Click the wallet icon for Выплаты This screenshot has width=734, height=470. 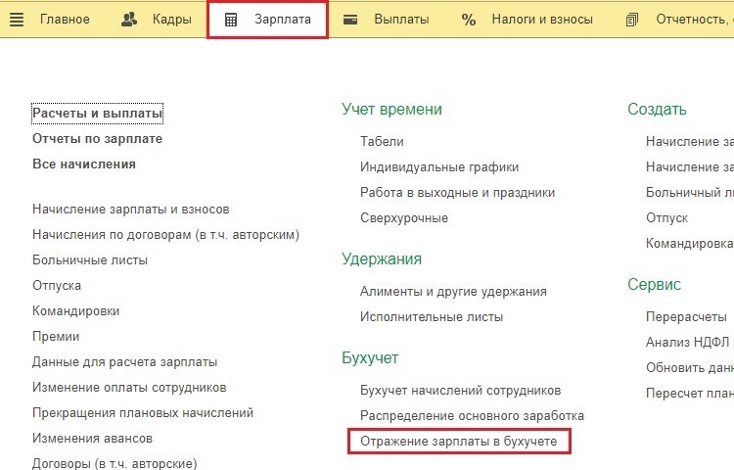pos(350,20)
